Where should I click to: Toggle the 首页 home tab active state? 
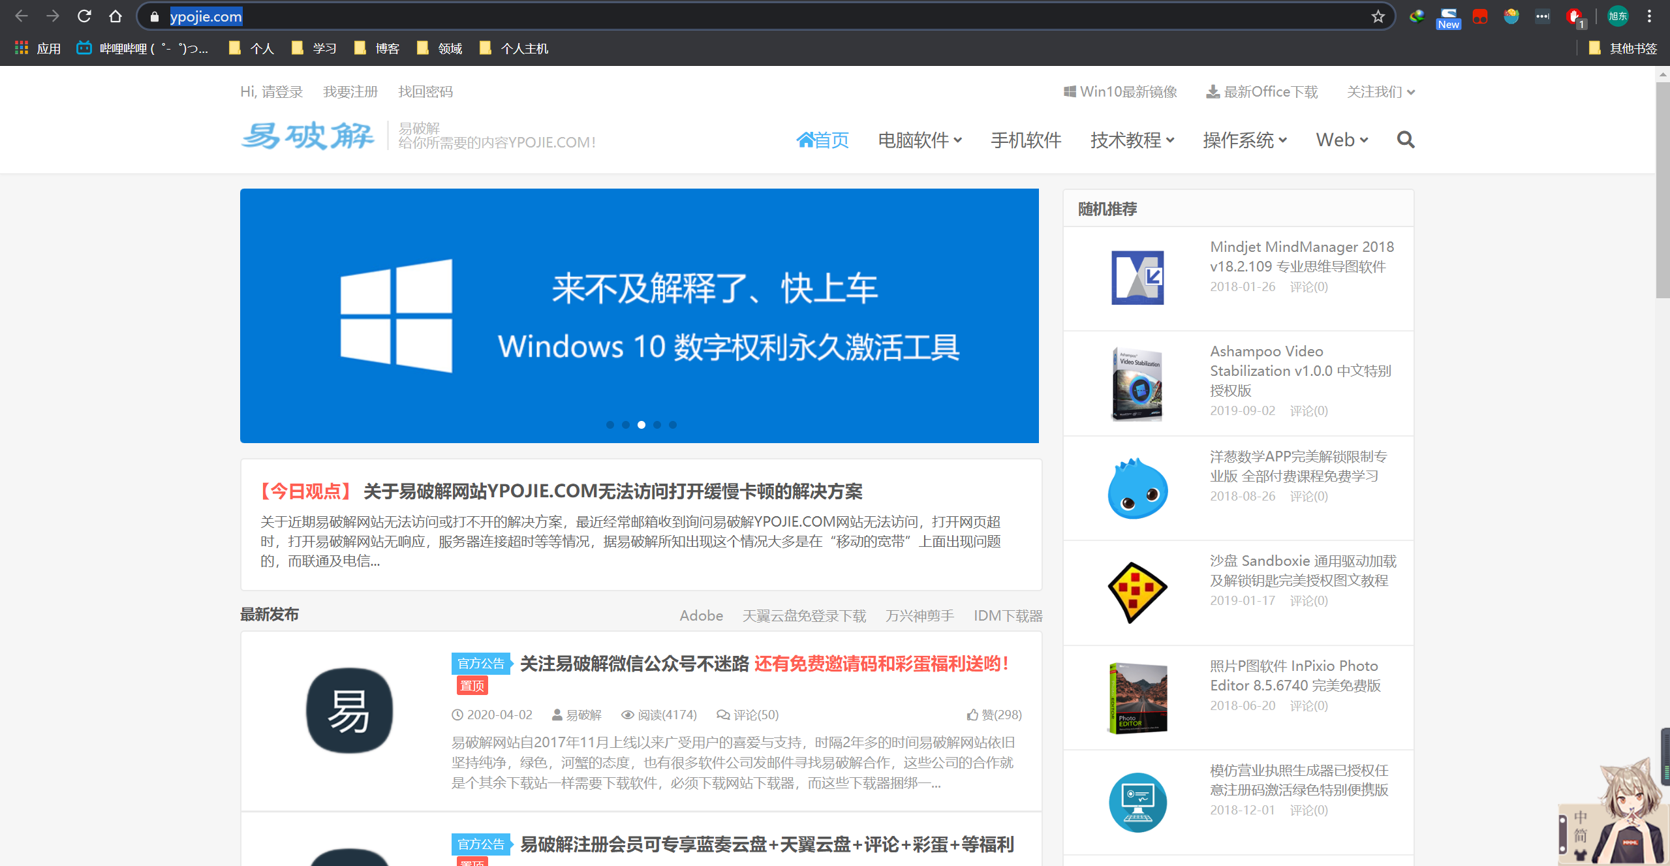(x=823, y=140)
